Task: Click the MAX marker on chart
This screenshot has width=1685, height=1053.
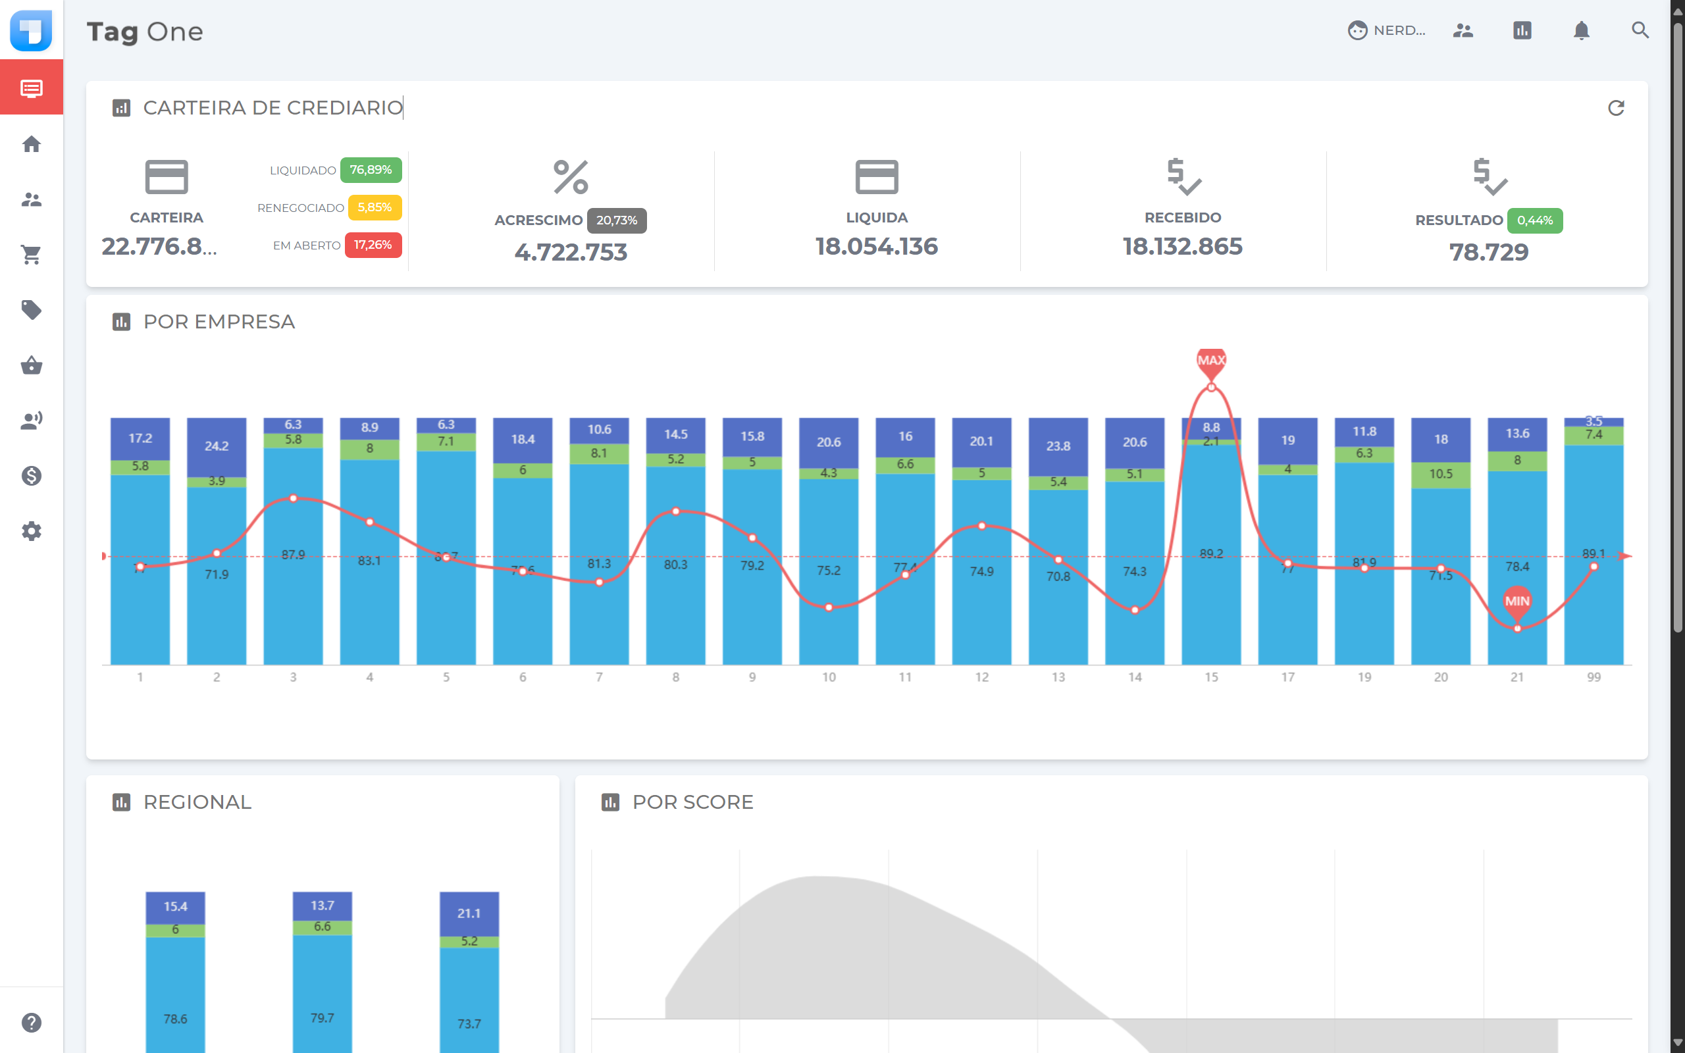Action: point(1211,361)
